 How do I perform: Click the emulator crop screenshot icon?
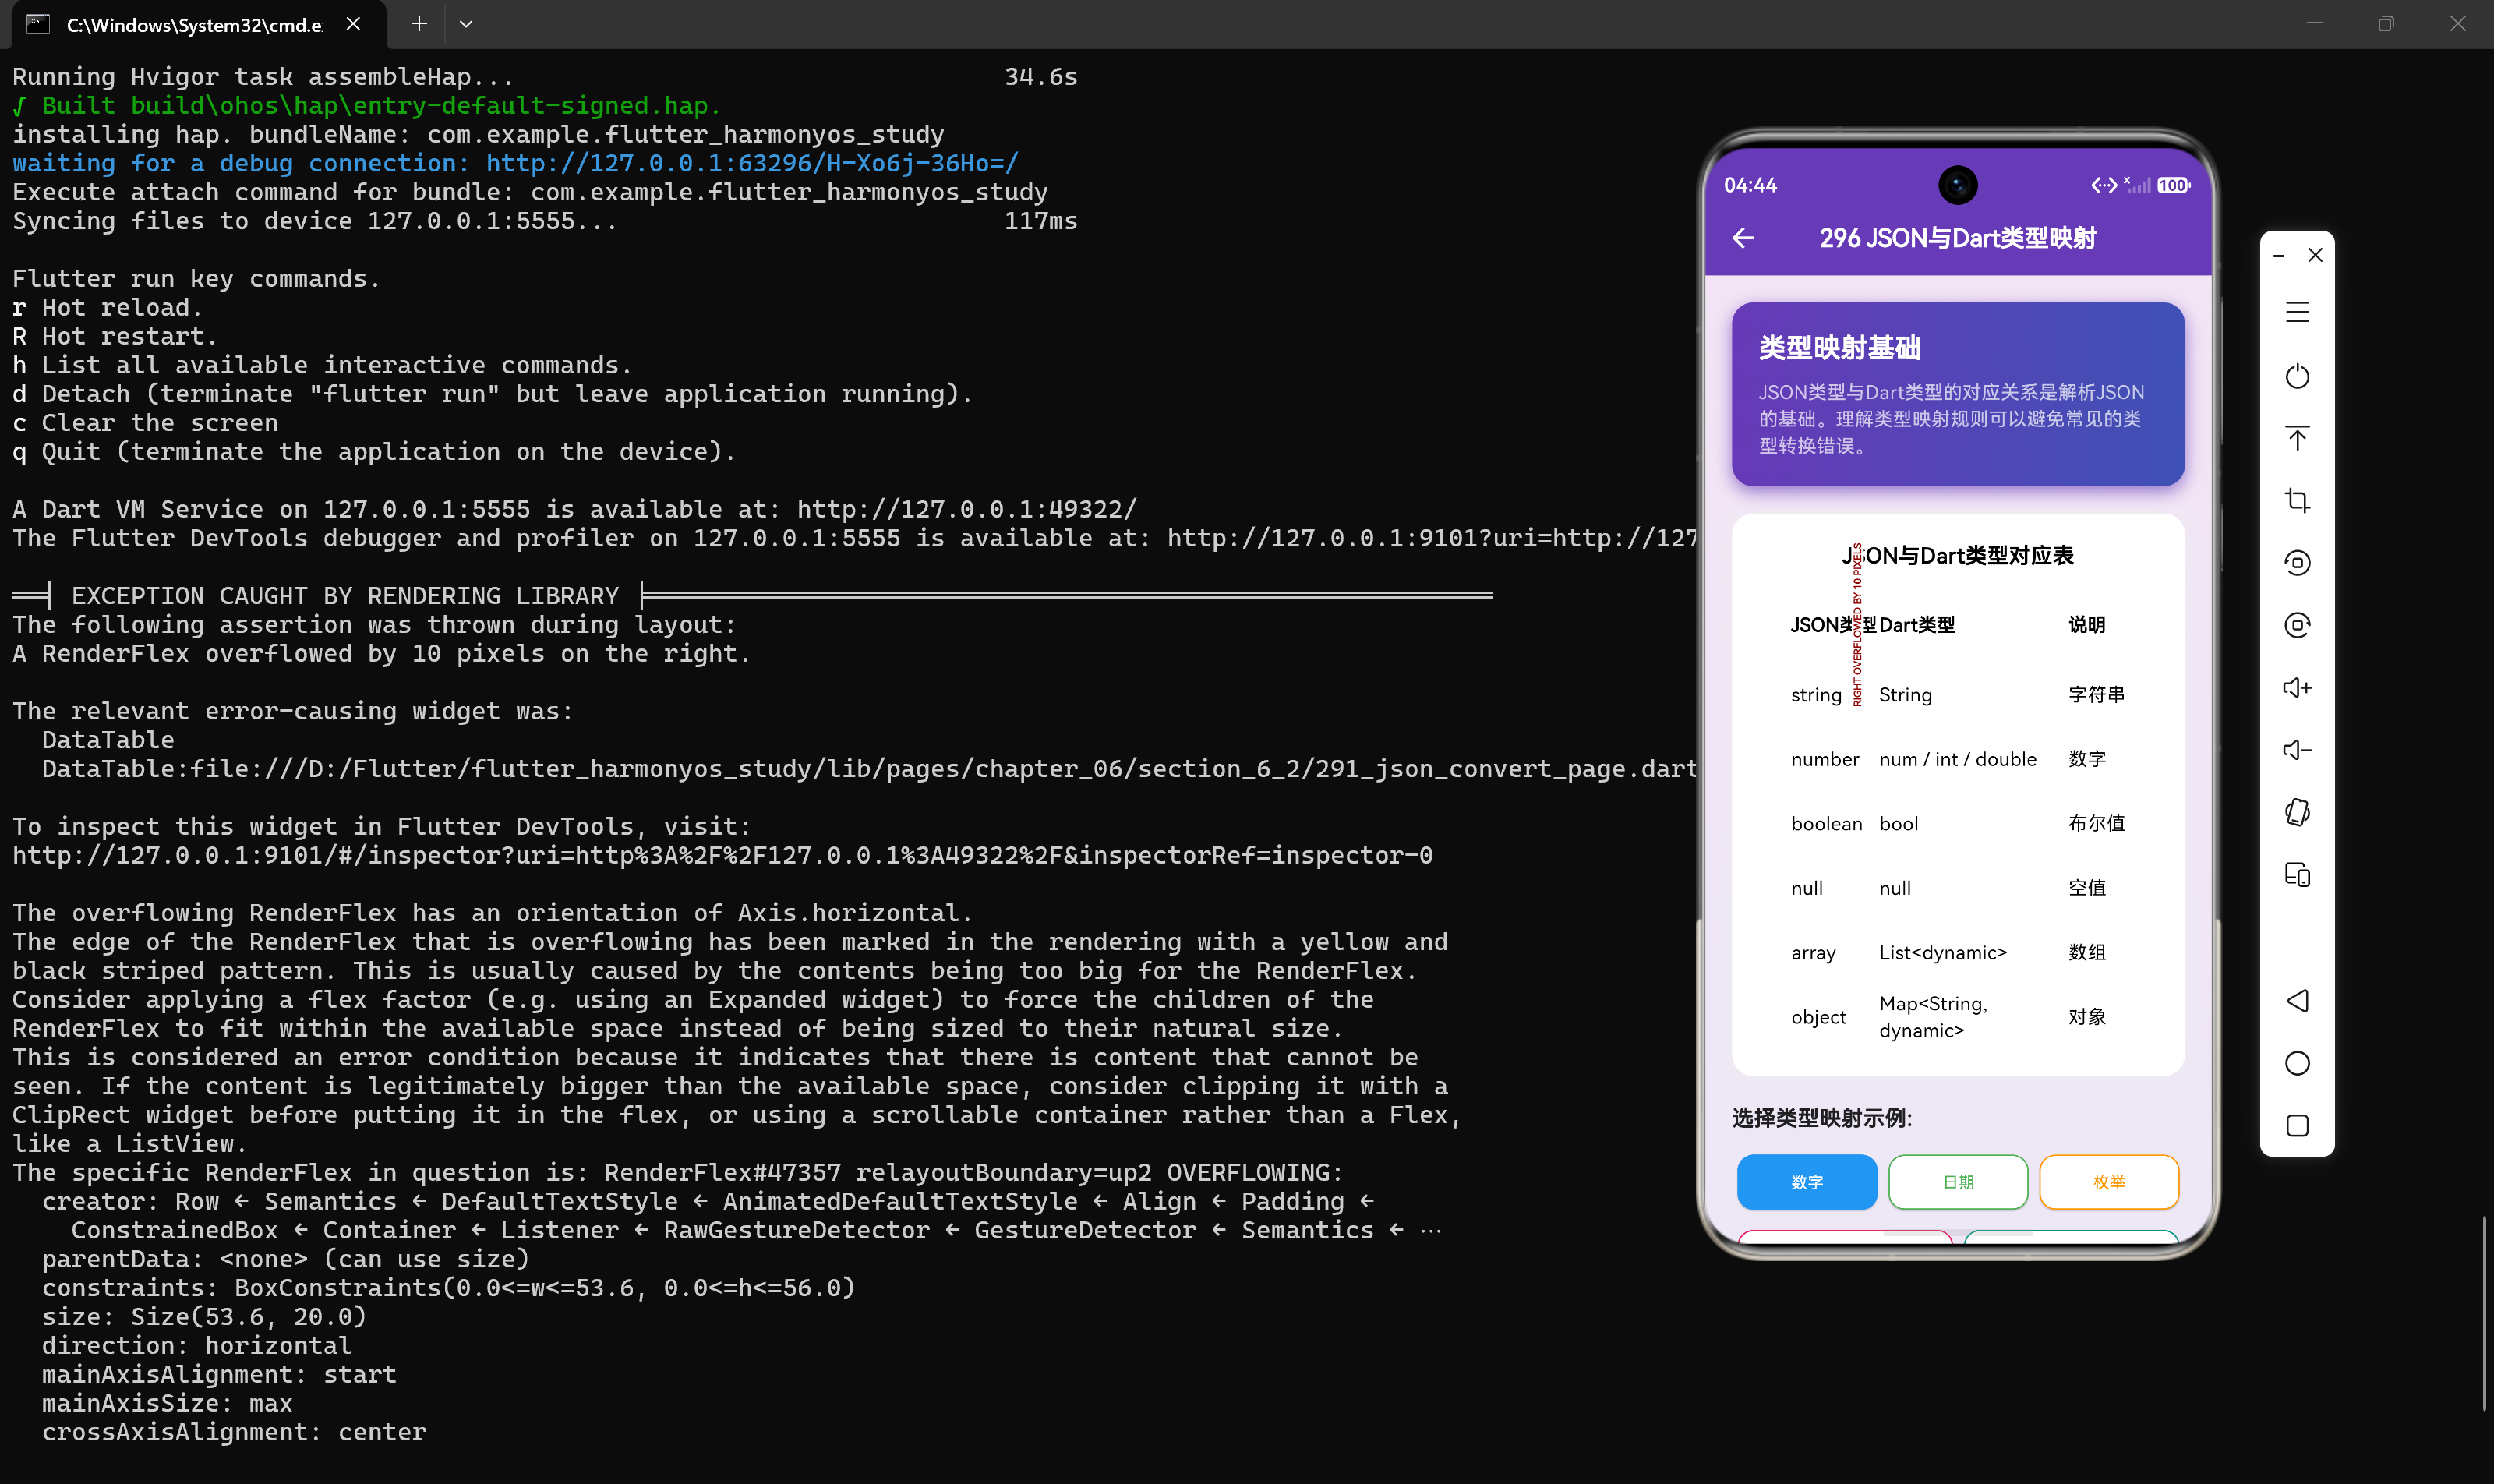(2297, 500)
